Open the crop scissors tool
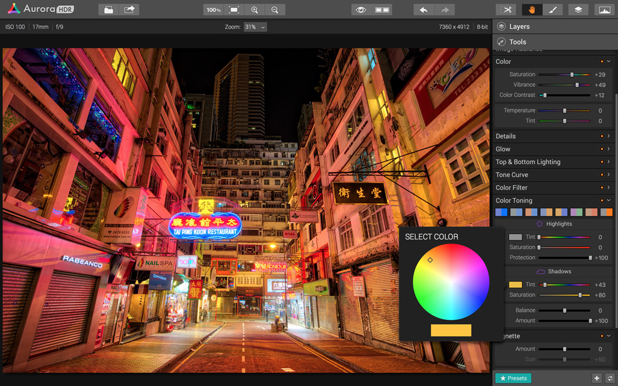Viewport: 618px width, 386px height. [507, 10]
